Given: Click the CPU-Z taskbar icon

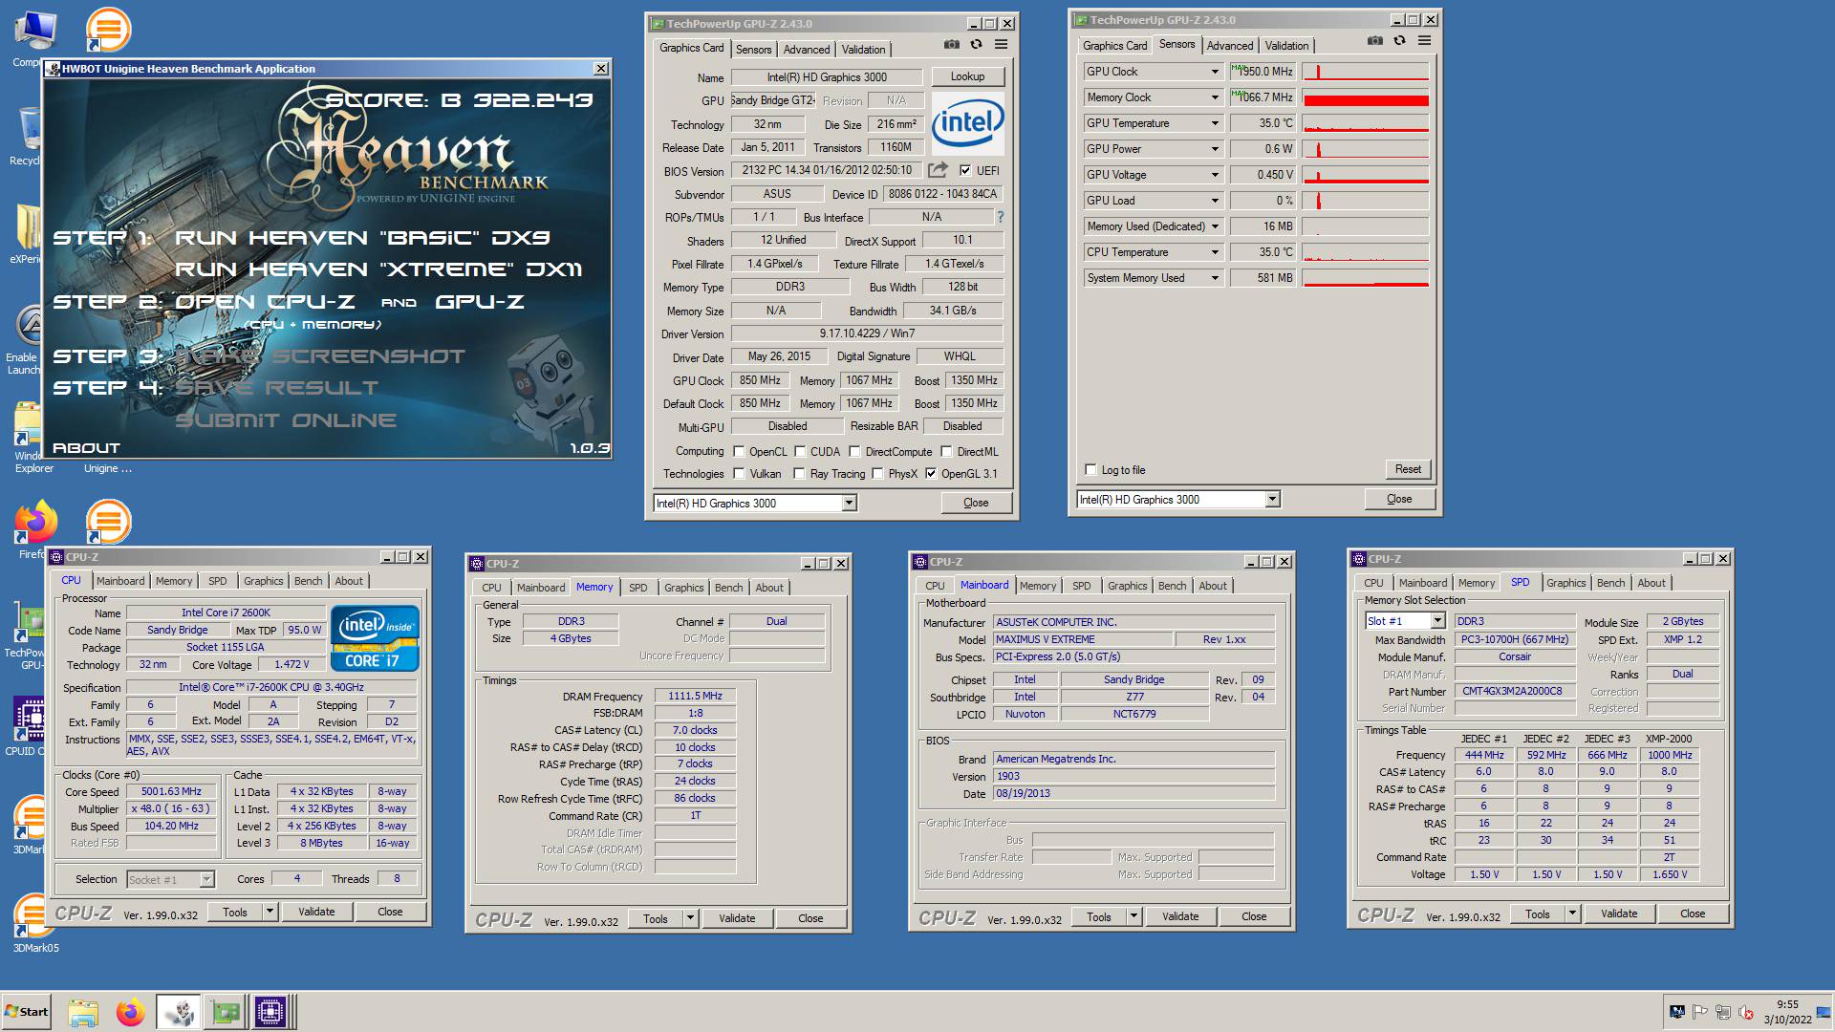Looking at the screenshot, I should tap(270, 1012).
